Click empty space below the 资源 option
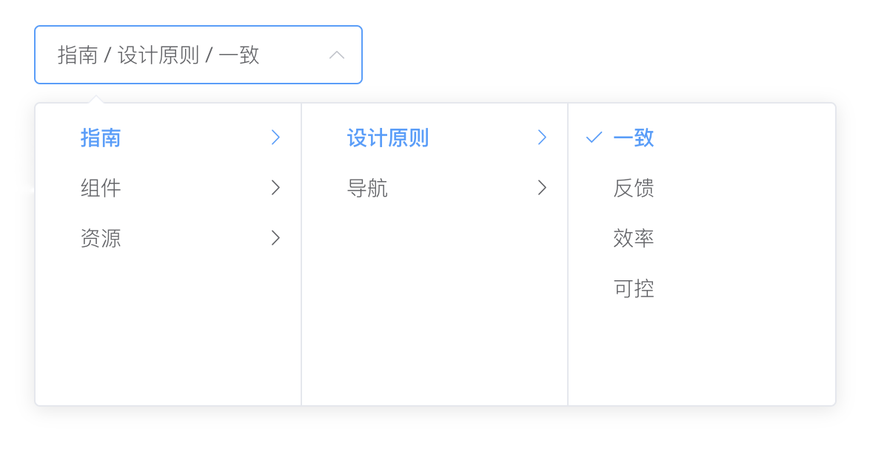The height and width of the screenshot is (454, 884). click(x=168, y=333)
